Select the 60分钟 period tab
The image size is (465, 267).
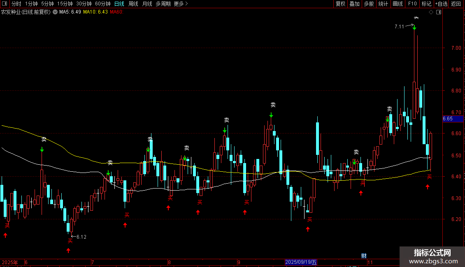(103, 4)
